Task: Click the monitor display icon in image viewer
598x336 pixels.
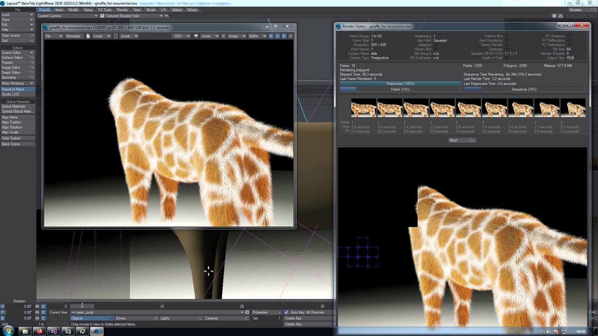Action: point(196,36)
